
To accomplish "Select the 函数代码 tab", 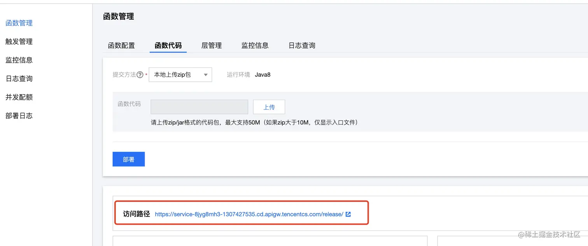I will [x=168, y=46].
